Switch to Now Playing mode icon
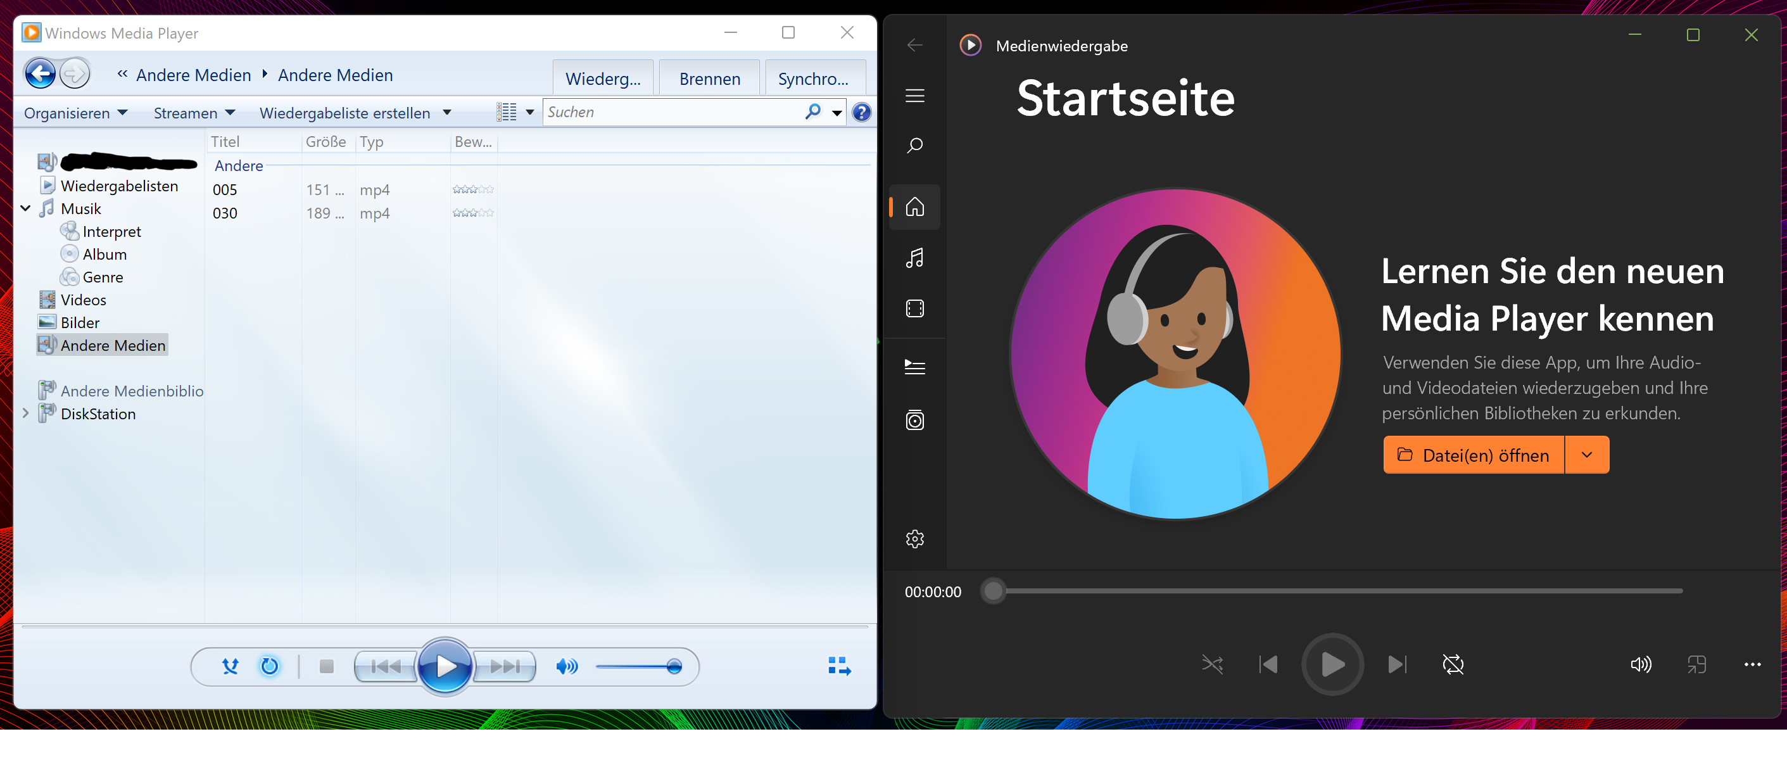1787x760 pixels. [840, 666]
